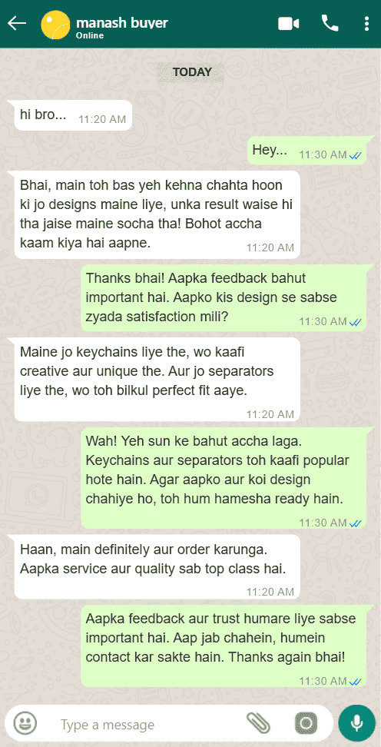Open contact info via manash buyer name
Image resolution: width=381 pixels, height=747 pixels.
[x=122, y=23]
